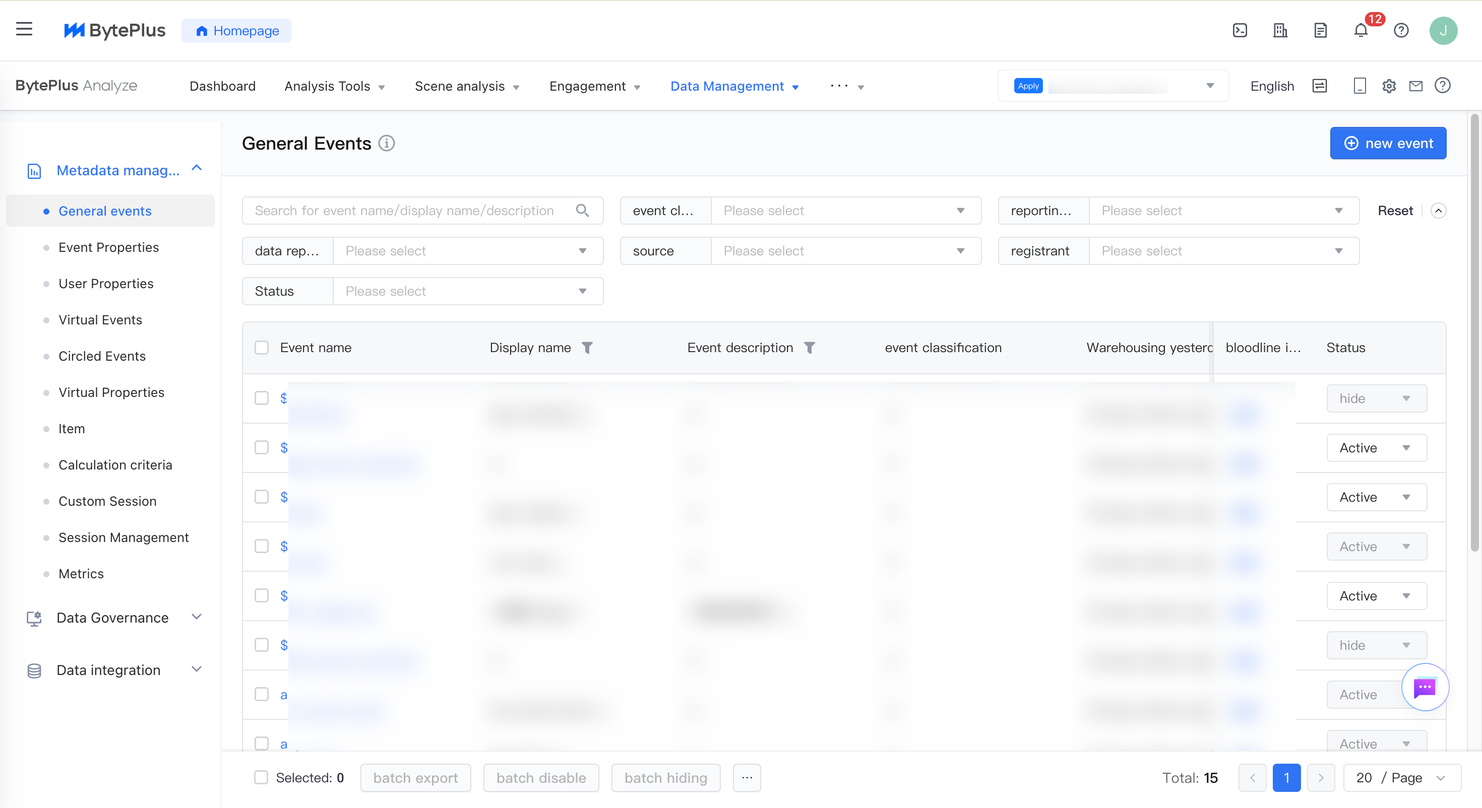
Task: Go to the Homepage link
Action: click(x=236, y=31)
